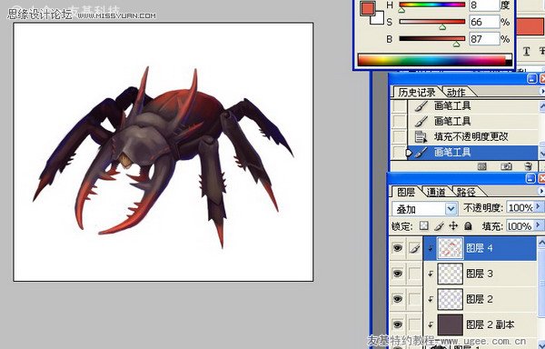Toggle link box for 图层 3

(414, 274)
